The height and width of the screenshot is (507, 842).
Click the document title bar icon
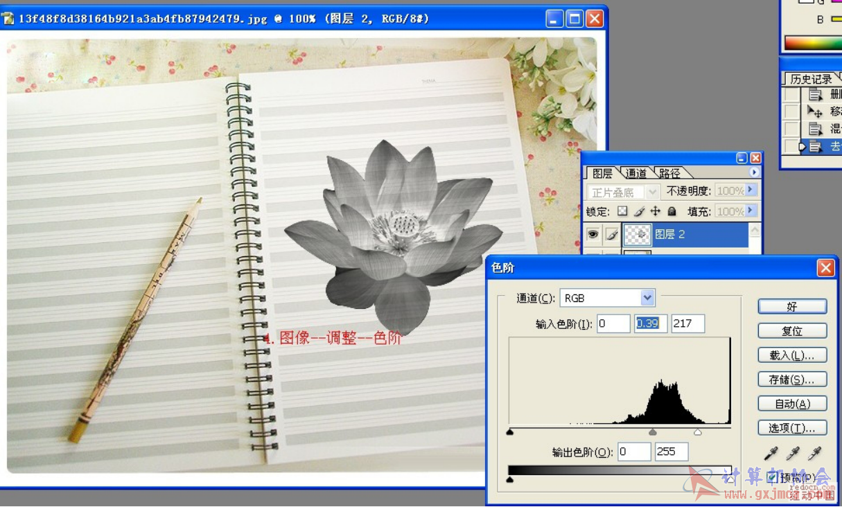[8, 19]
